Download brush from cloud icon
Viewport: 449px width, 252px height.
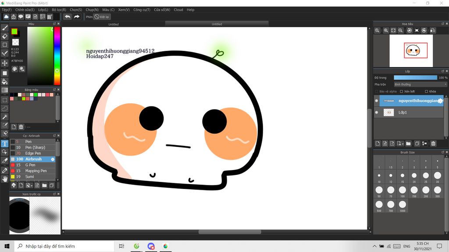coord(14,185)
